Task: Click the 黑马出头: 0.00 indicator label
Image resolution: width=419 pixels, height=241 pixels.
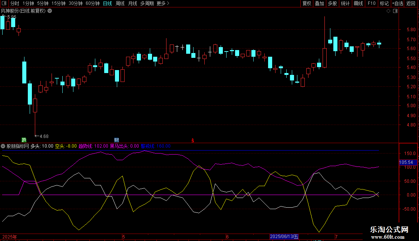Action: click(125, 146)
